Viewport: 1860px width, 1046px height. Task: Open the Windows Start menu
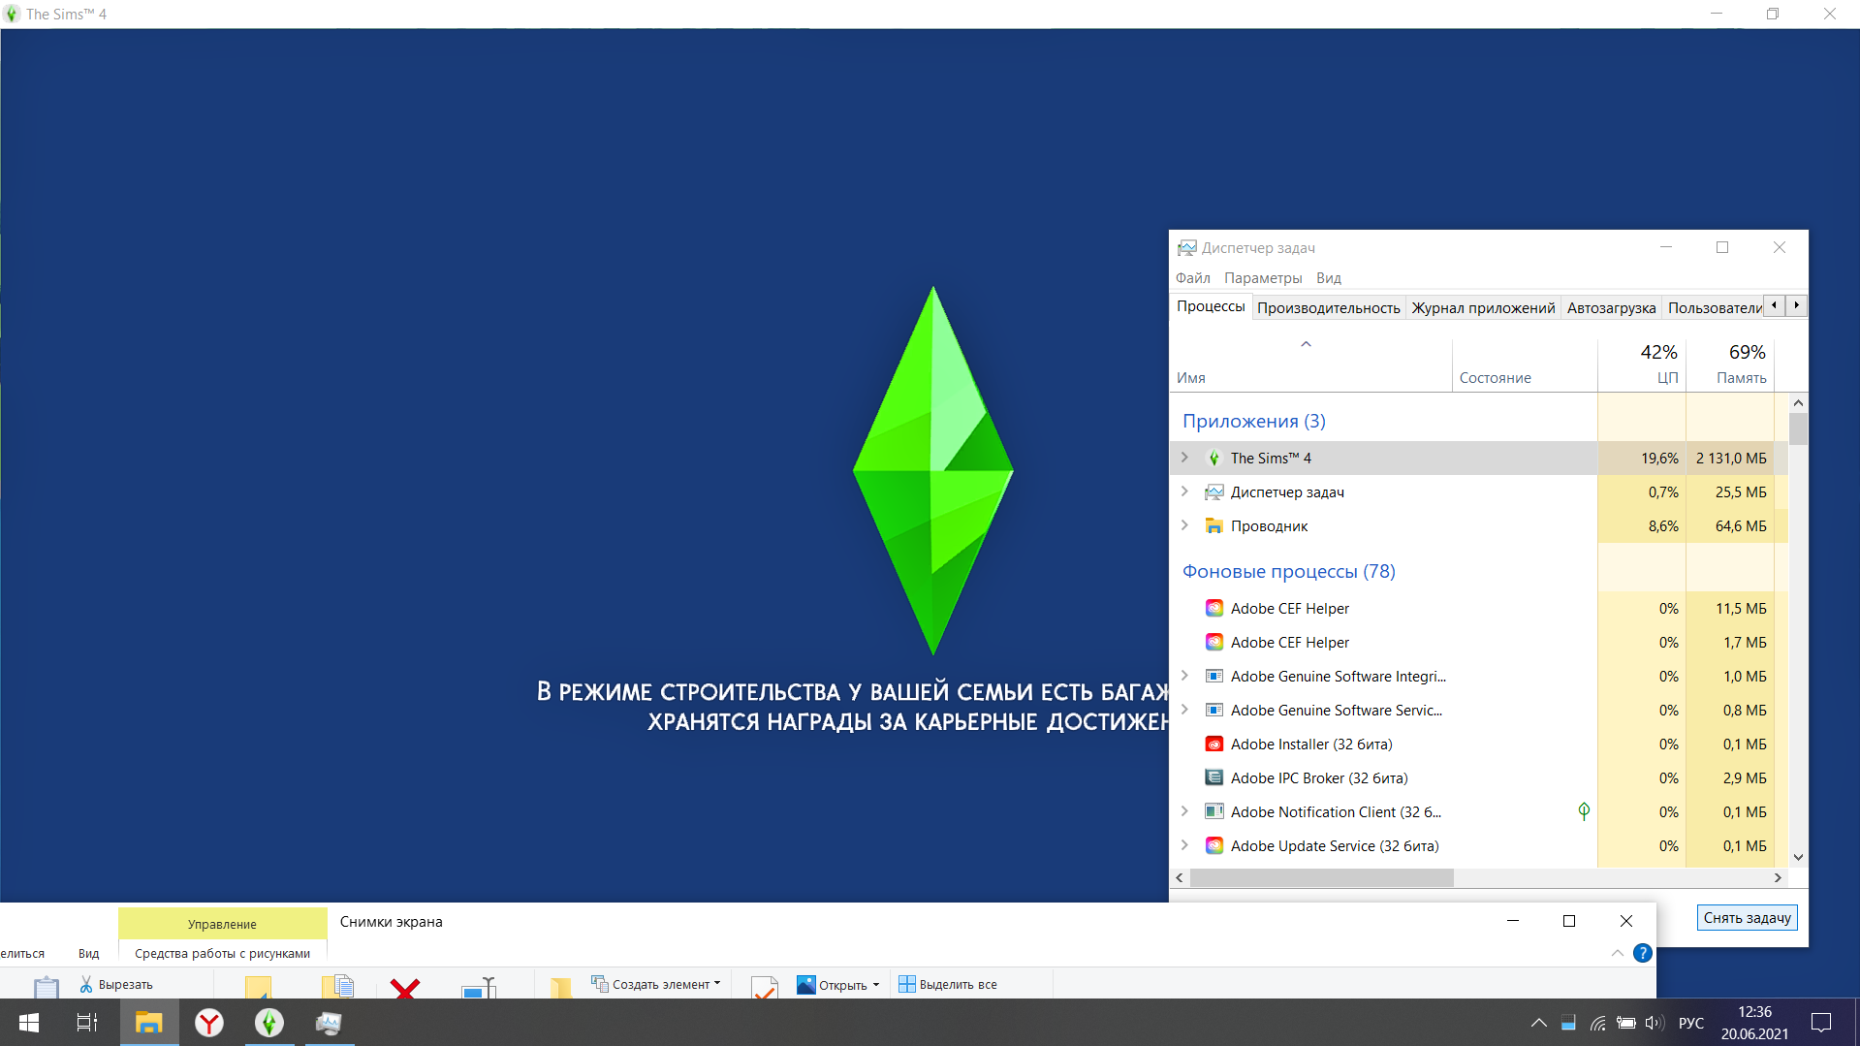[29, 1023]
